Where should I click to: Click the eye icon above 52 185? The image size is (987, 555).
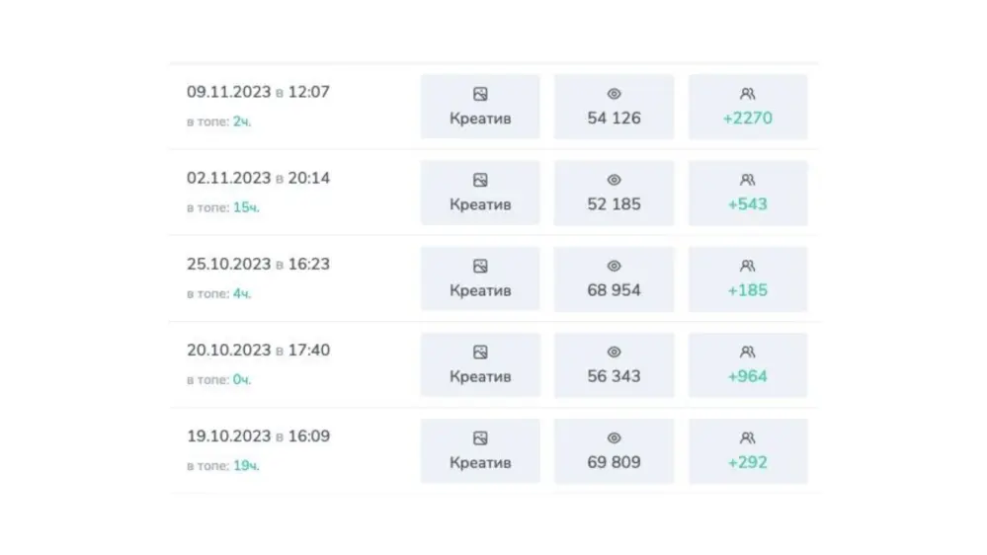(x=614, y=181)
